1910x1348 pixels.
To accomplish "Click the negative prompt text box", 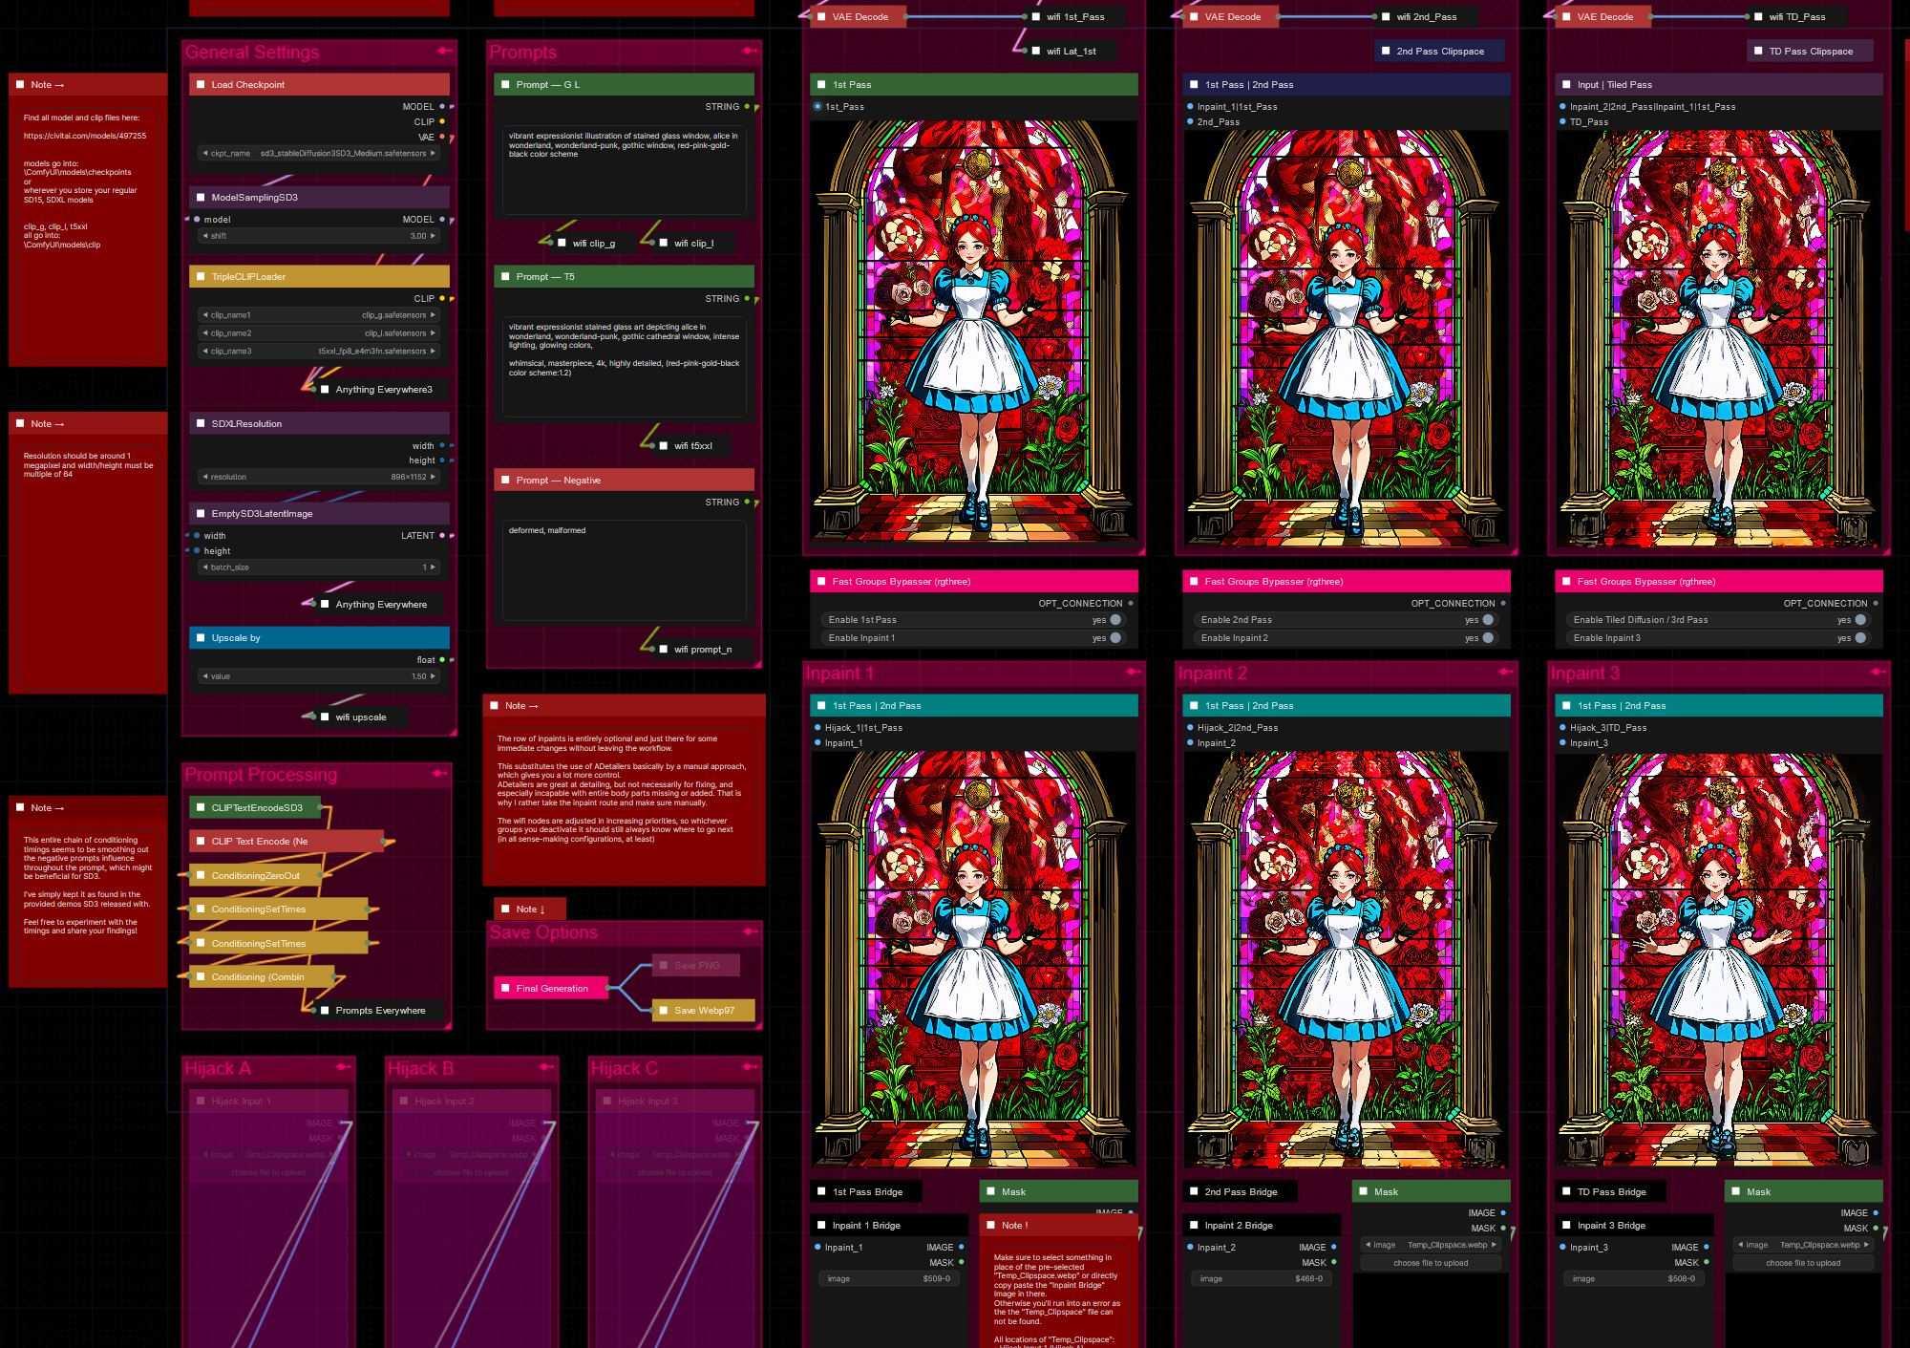I will click(x=625, y=570).
